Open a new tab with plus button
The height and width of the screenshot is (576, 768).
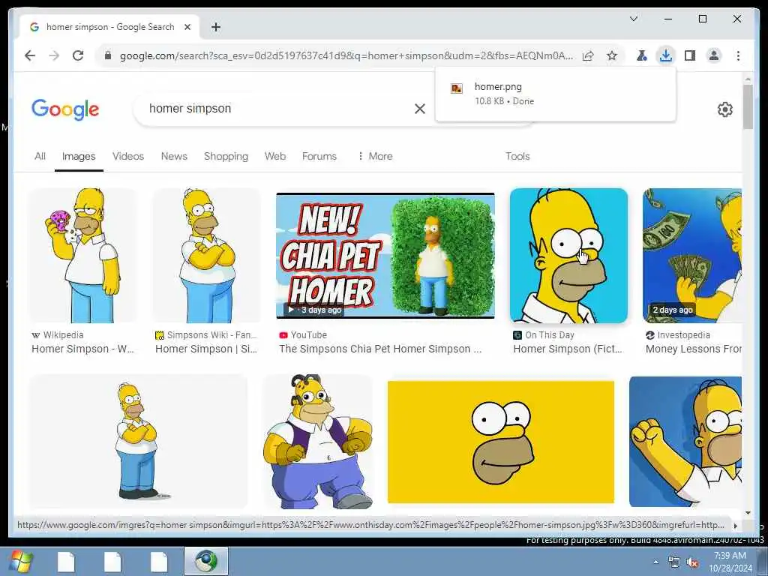[x=216, y=27]
